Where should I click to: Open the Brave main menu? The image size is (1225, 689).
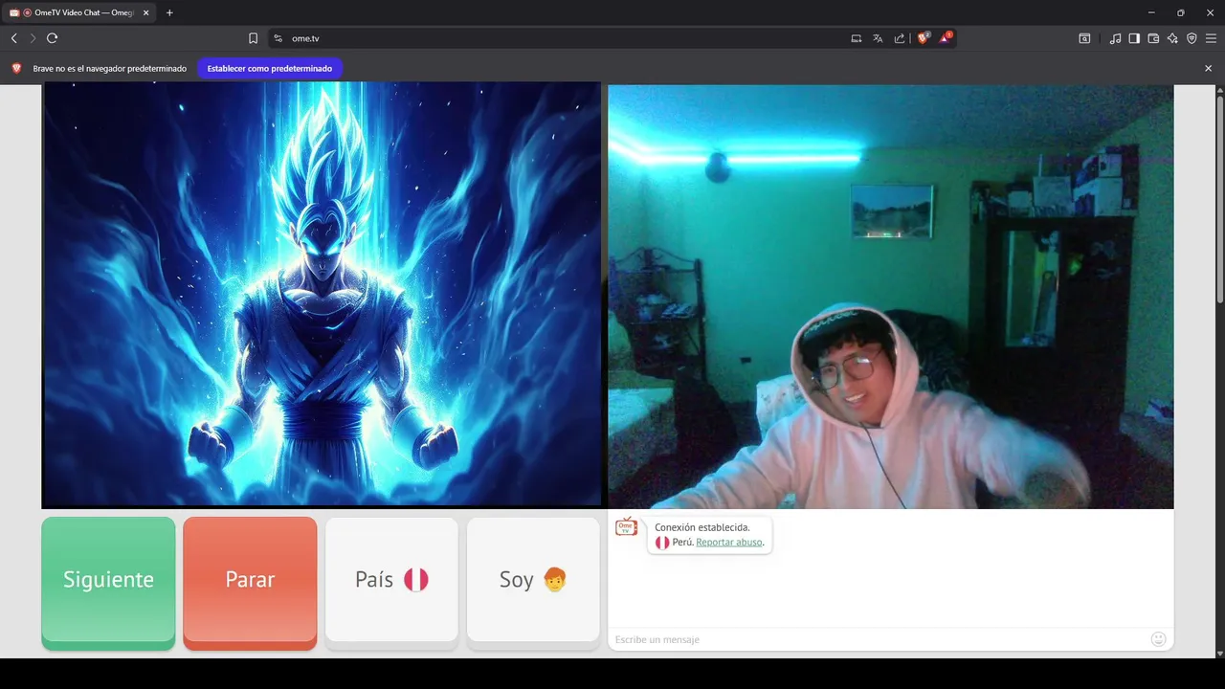[1211, 38]
